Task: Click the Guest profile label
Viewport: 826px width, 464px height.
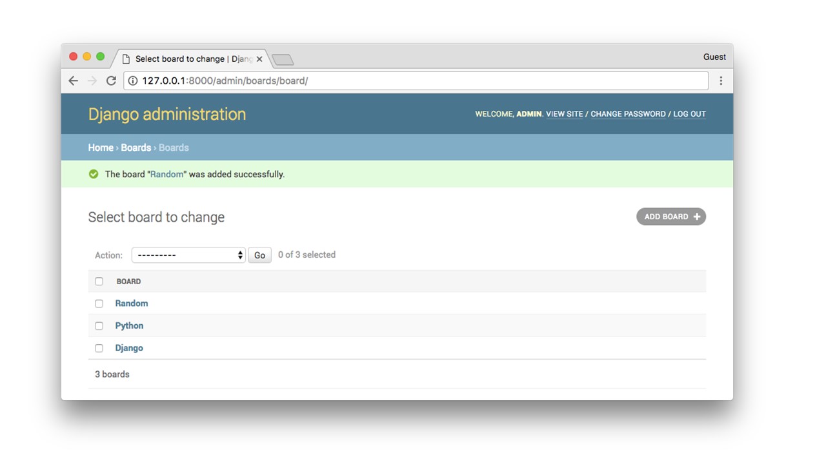Action: 714,57
